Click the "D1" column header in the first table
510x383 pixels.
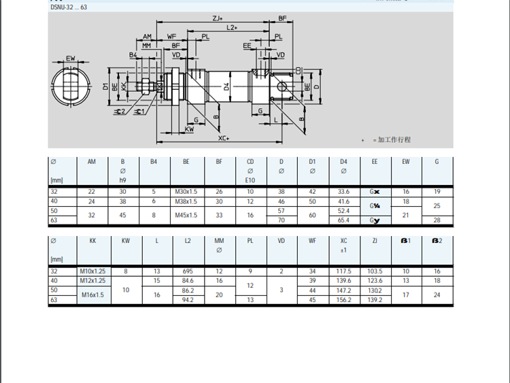coord(312,162)
